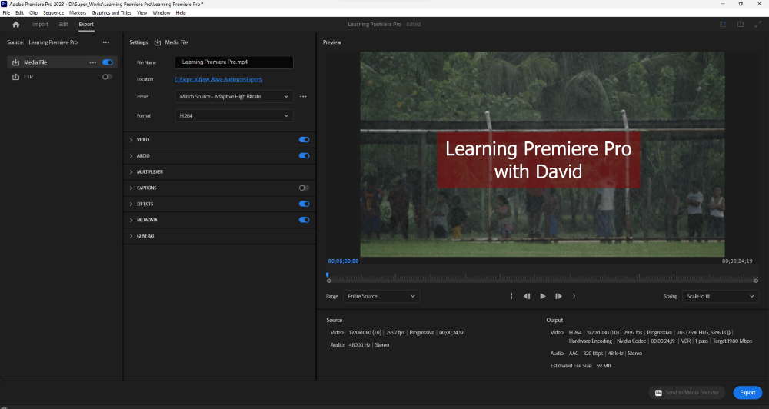Image resolution: width=769 pixels, height=409 pixels.
Task: Toggle the AUDIO export switch
Action: pyautogui.click(x=304, y=156)
